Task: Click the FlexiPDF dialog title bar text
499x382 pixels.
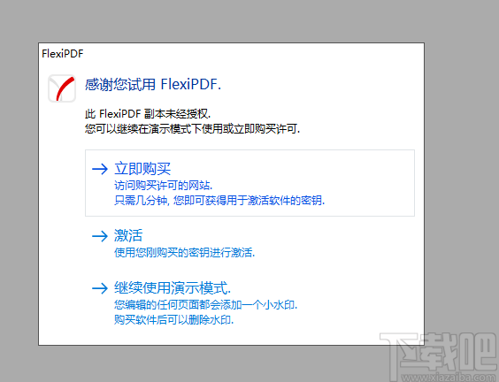Action: [62, 54]
